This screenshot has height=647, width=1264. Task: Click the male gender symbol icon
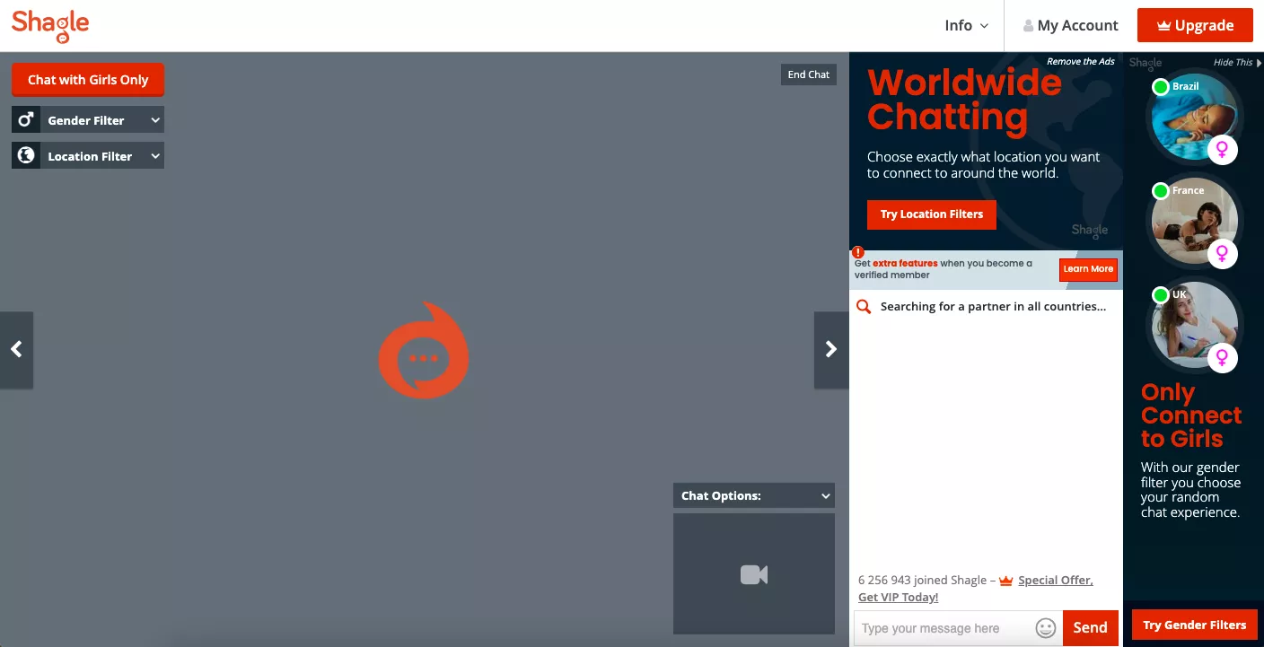(x=26, y=119)
